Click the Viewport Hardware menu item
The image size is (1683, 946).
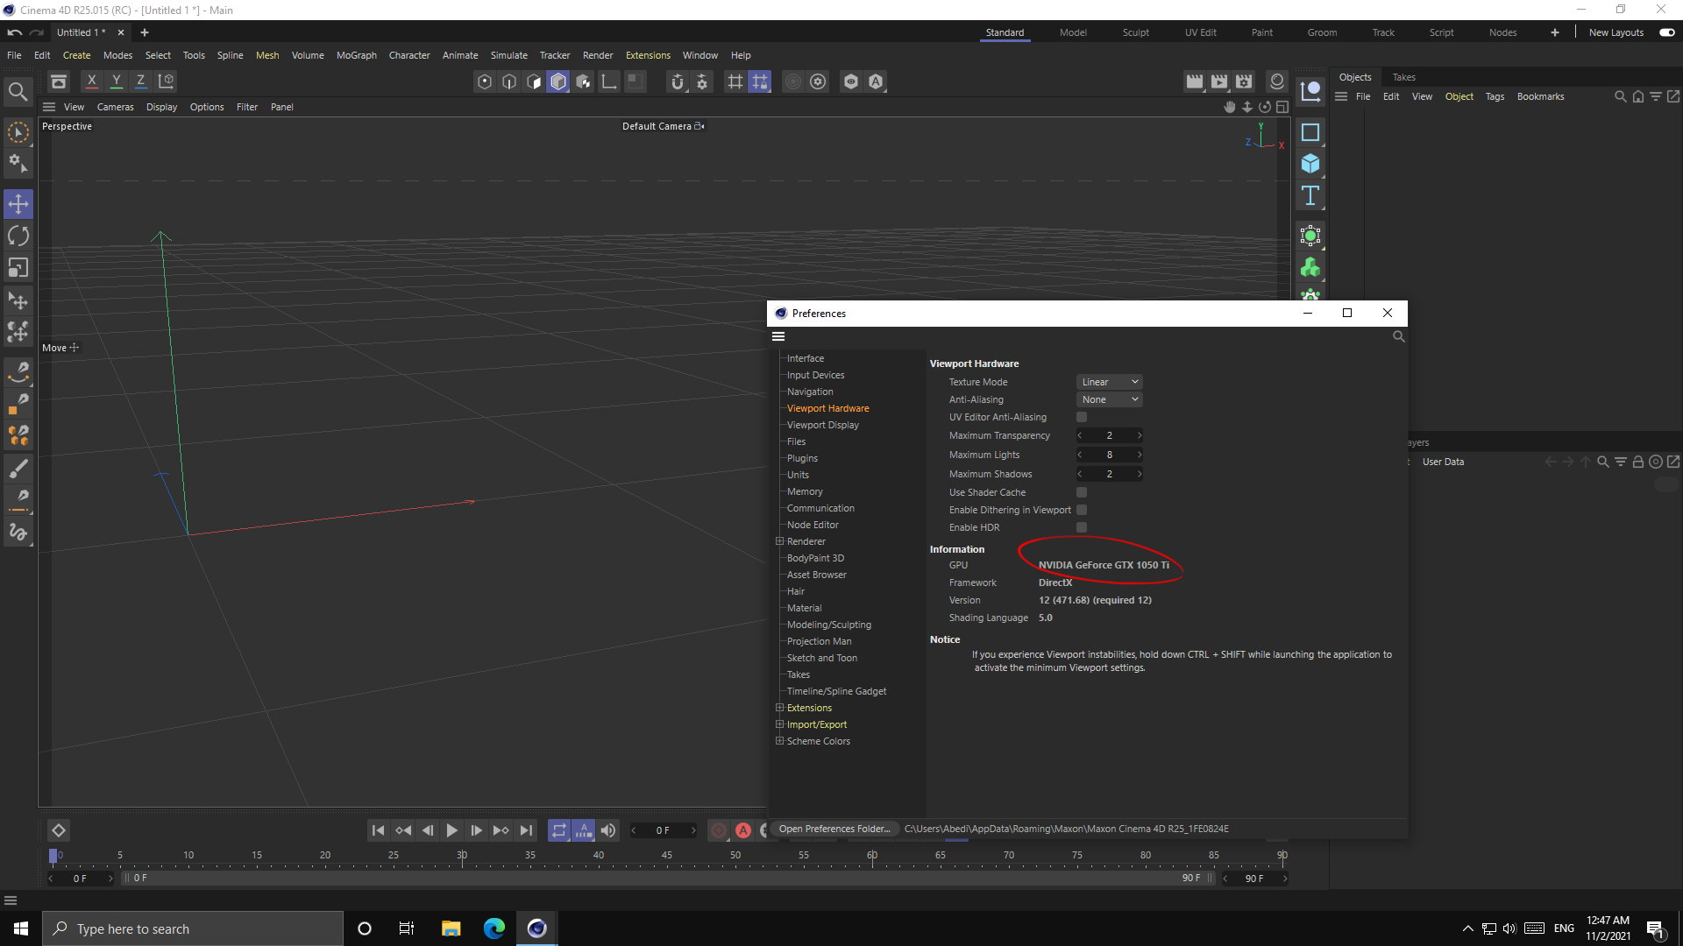click(827, 407)
